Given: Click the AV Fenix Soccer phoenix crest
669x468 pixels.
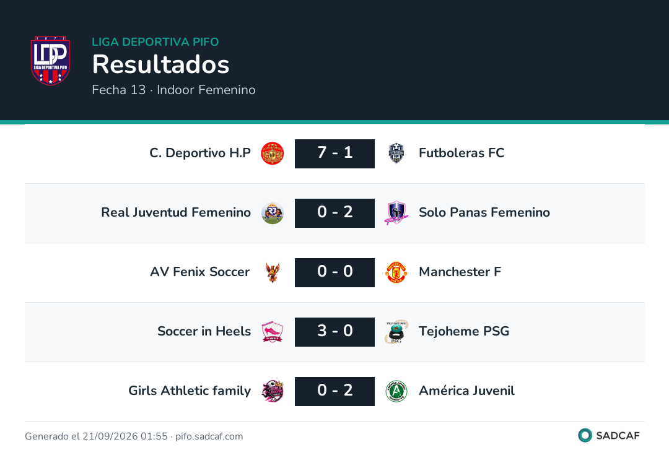Looking at the screenshot, I should [272, 272].
